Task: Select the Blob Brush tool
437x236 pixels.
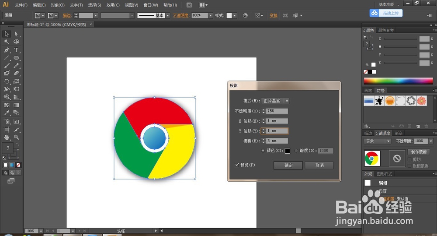Action: [7, 73]
